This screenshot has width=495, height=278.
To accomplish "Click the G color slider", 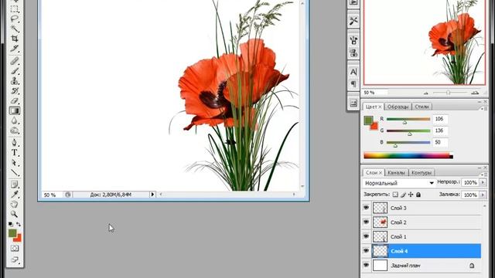I will pyautogui.click(x=408, y=131).
